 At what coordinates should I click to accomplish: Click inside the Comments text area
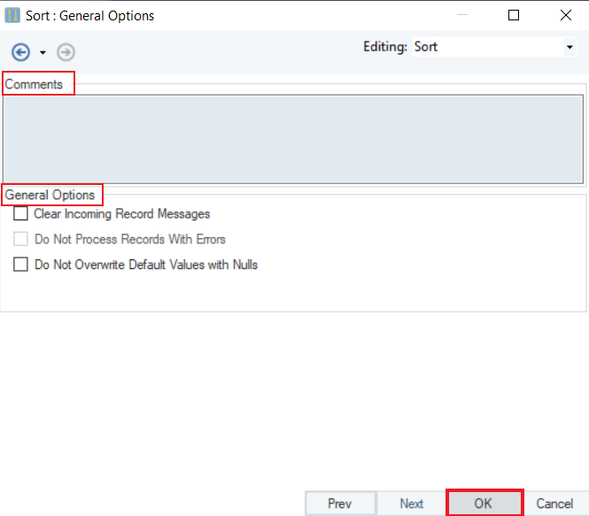[x=293, y=139]
